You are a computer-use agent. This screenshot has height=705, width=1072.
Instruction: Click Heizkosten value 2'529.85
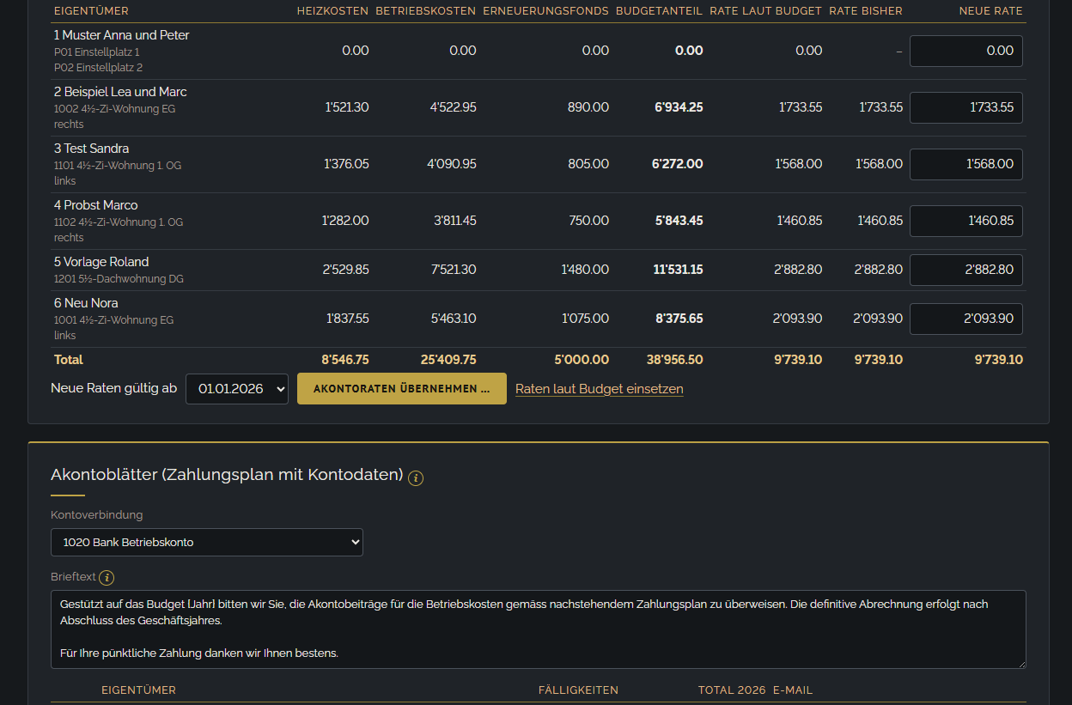pyautogui.click(x=346, y=270)
